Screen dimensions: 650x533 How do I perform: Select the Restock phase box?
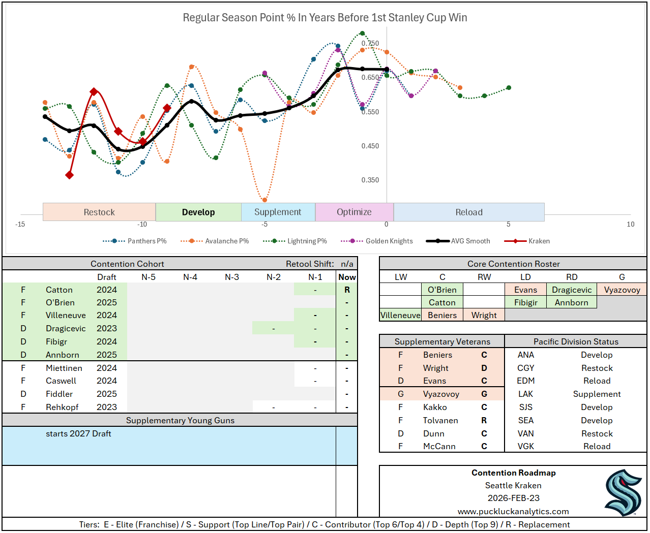click(99, 212)
